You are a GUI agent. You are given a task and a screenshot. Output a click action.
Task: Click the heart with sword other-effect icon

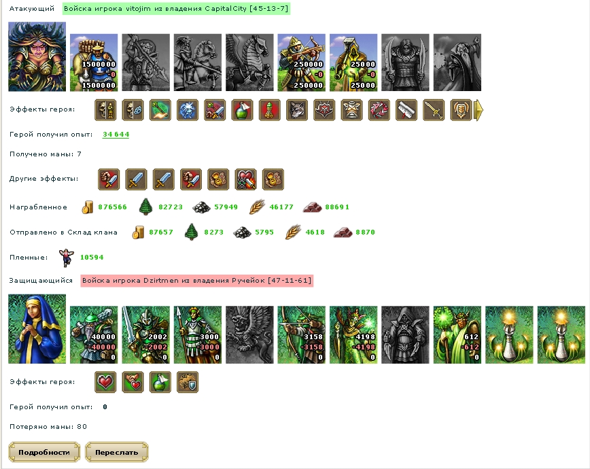245,179
